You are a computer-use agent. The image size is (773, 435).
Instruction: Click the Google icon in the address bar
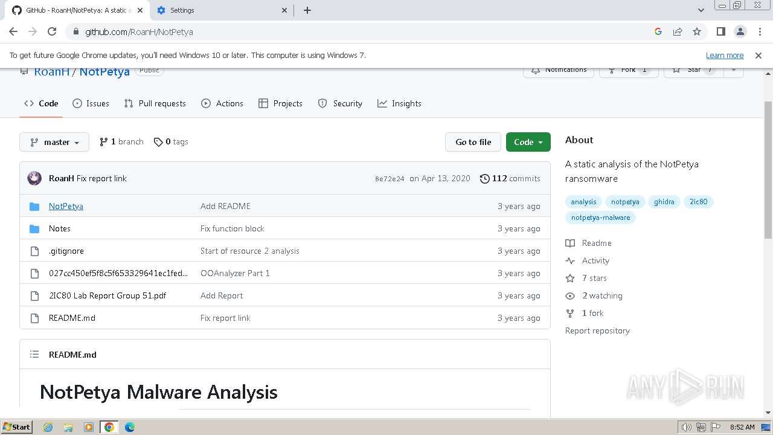(x=658, y=31)
